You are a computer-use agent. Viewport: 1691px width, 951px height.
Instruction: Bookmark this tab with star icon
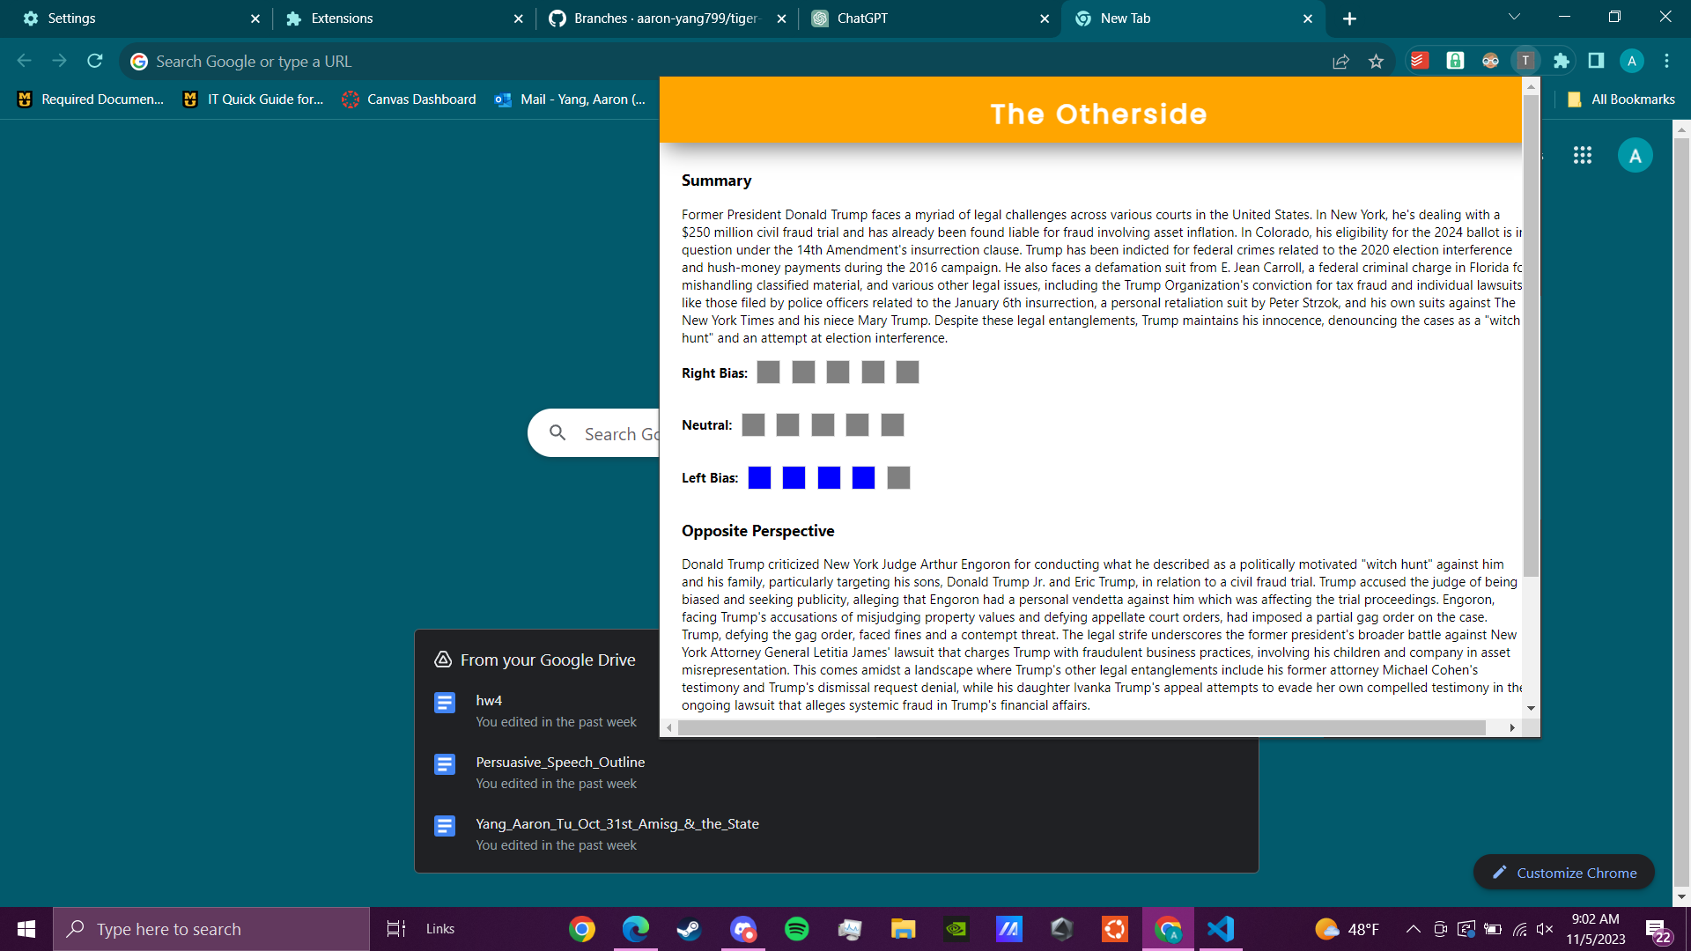point(1376,62)
